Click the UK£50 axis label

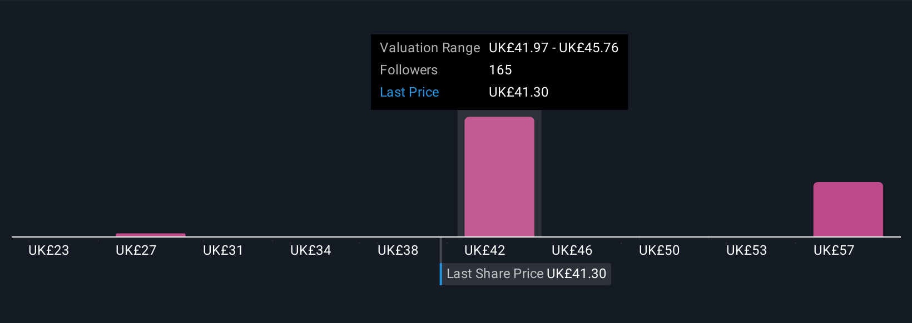coord(660,250)
